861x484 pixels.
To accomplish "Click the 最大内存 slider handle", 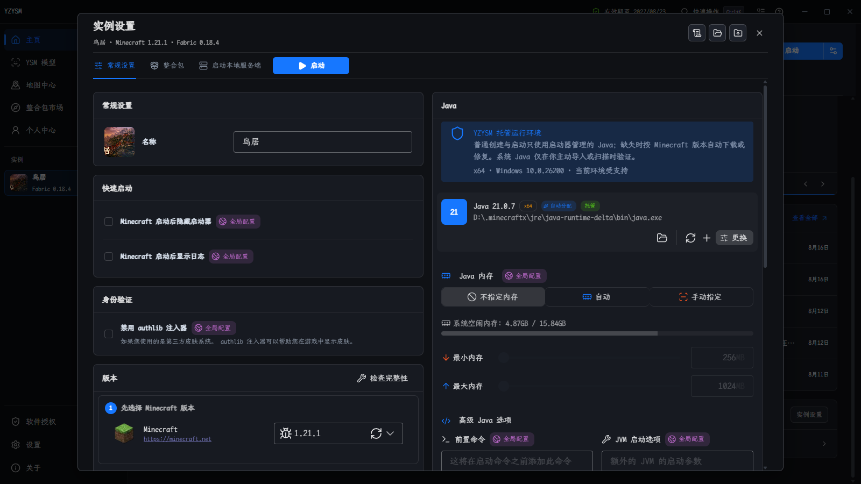I will tap(504, 386).
